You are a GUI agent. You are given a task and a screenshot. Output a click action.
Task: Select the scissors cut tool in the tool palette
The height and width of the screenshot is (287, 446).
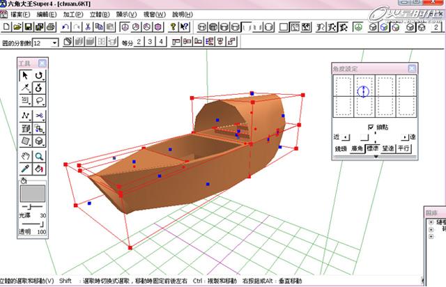[39, 116]
